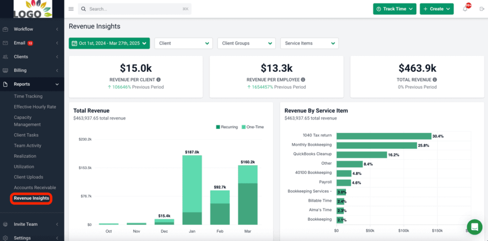Screen dimensions: 488x241
Task: Expand the Workflow sidebar menu
Action: click(31, 30)
